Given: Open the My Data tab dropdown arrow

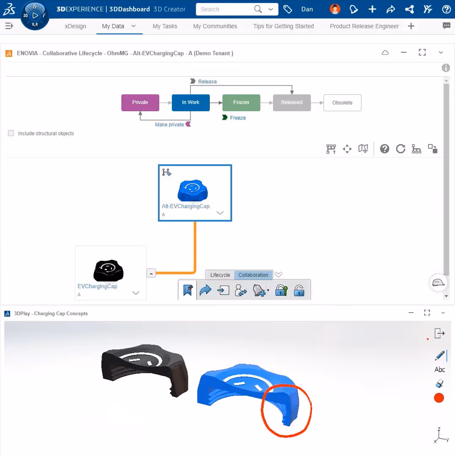Looking at the screenshot, I should [x=134, y=26].
